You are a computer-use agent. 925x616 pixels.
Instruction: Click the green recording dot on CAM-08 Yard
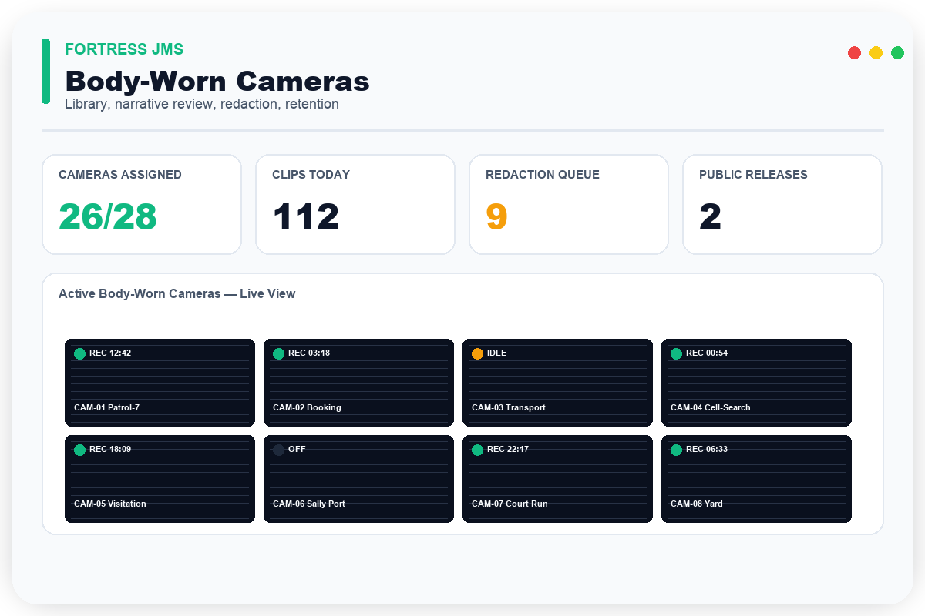click(x=676, y=450)
